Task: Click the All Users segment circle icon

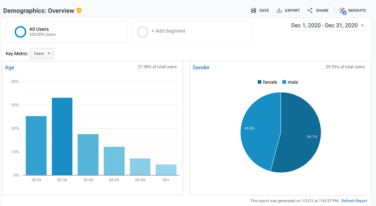Action: tap(20, 32)
